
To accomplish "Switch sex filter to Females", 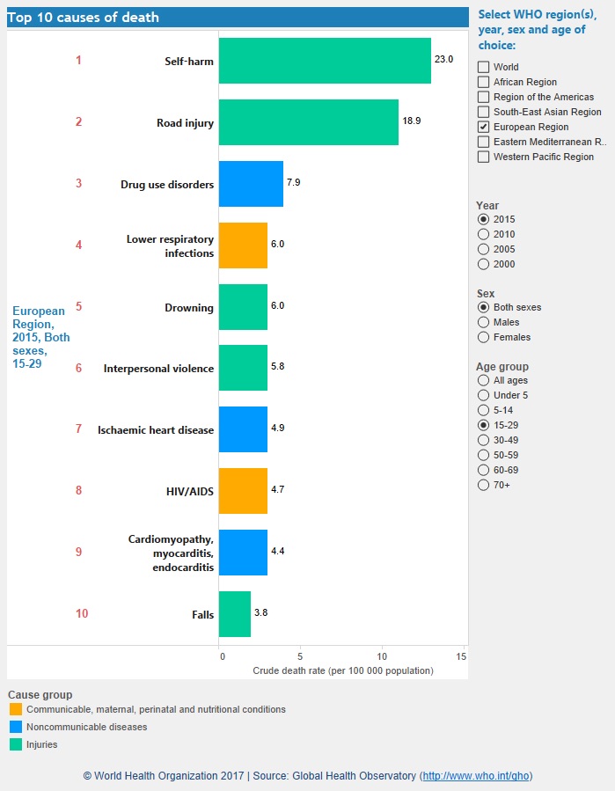I will coord(483,337).
